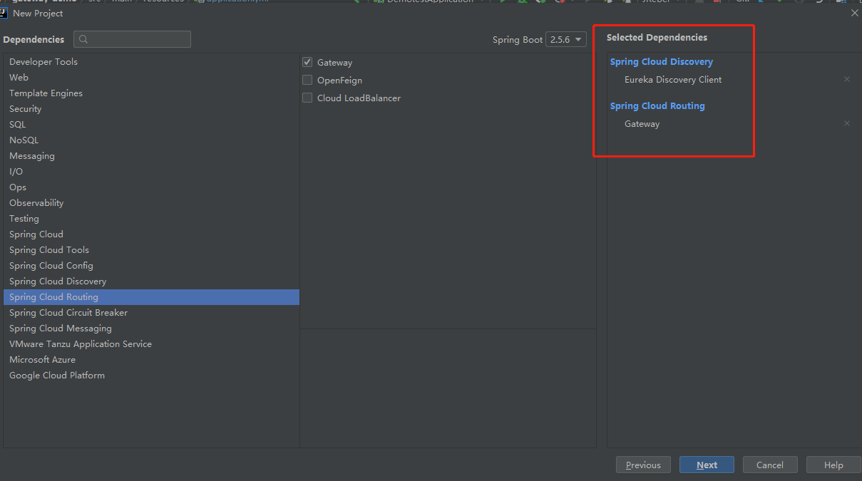
Task: Click Spring Cloud Discovery heading in selected list
Action: click(662, 62)
